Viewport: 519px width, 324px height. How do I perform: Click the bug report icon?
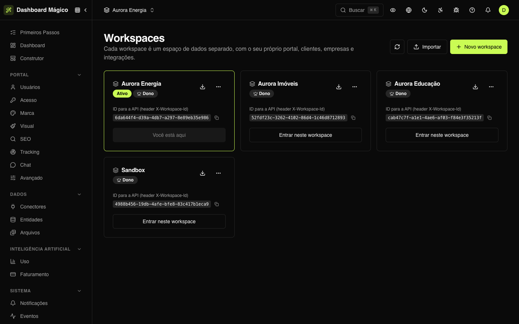pos(456,10)
